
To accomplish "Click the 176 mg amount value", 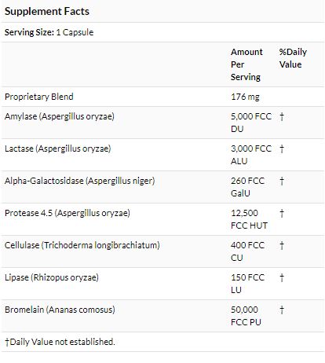I will [x=245, y=97].
